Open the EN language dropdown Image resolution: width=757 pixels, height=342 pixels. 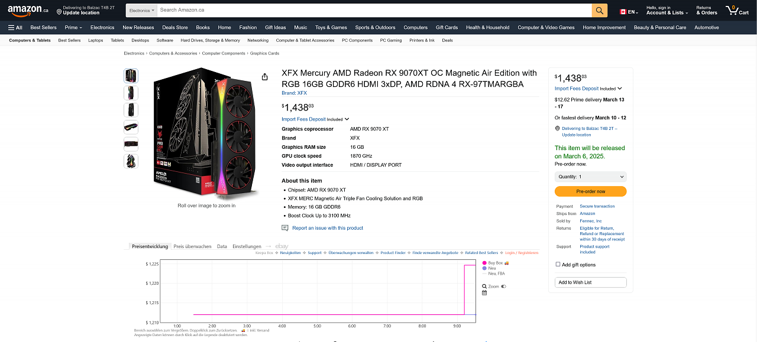629,12
